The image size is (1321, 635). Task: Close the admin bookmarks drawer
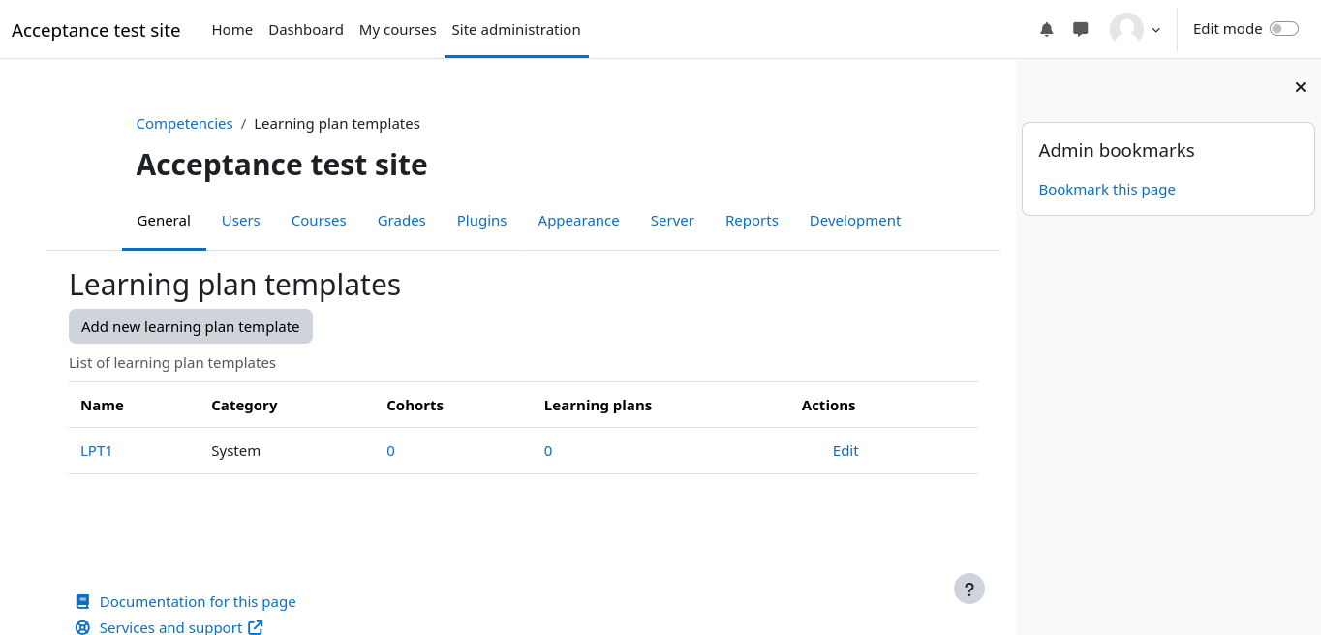click(x=1300, y=87)
